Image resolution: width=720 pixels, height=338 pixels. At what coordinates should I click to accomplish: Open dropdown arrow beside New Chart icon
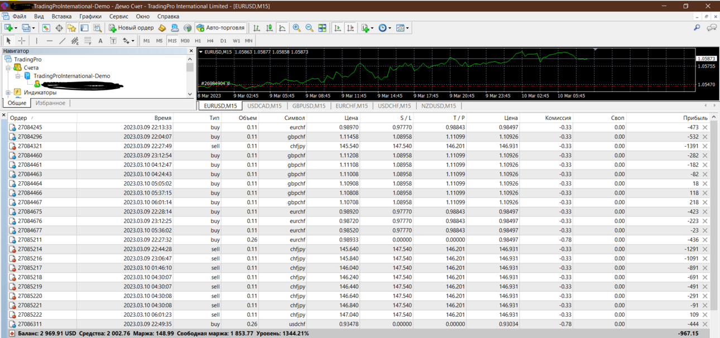[16, 28]
